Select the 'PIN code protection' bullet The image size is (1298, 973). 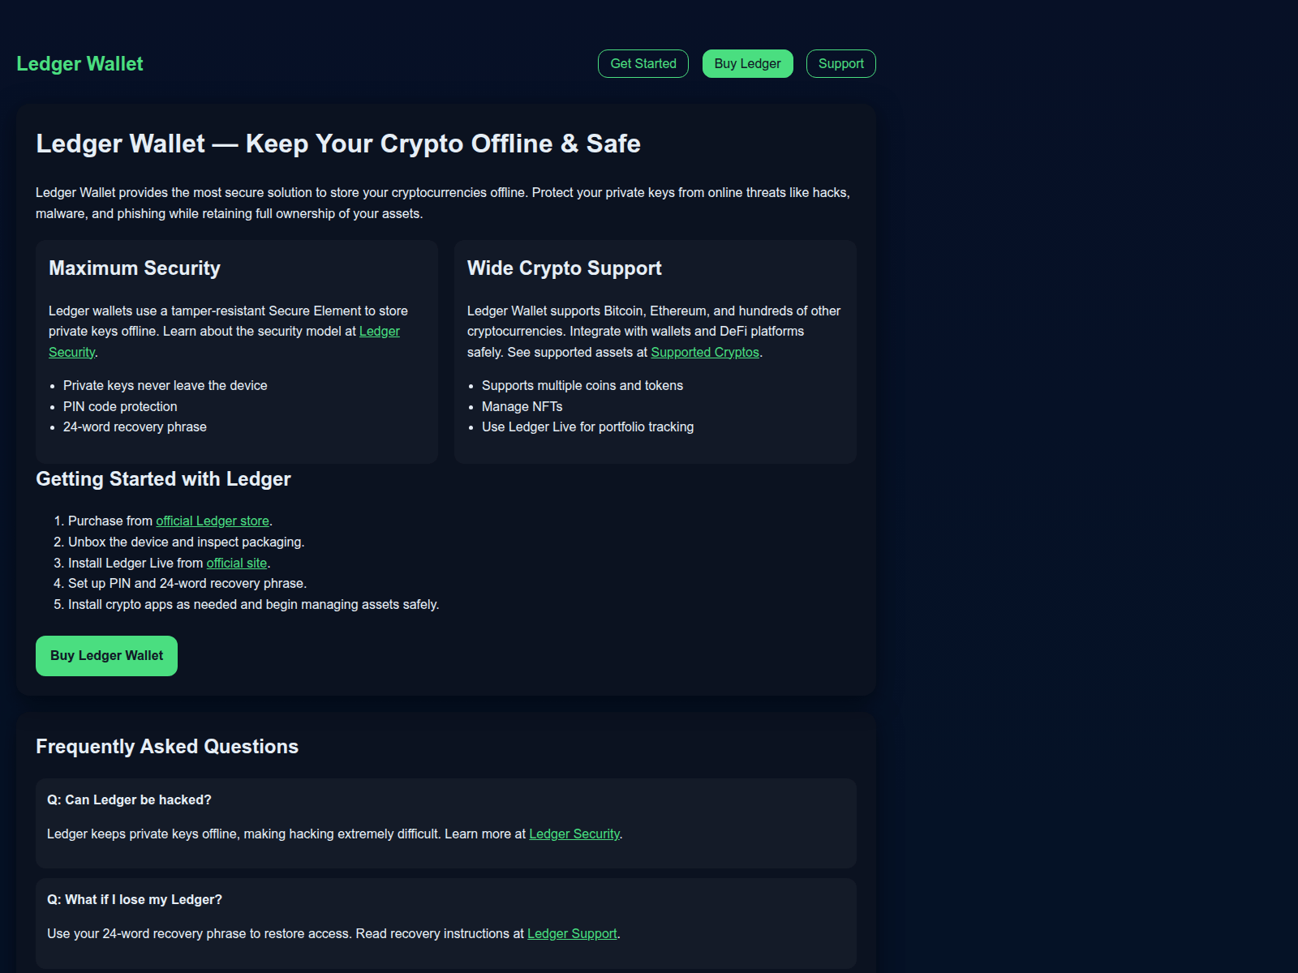[120, 407]
